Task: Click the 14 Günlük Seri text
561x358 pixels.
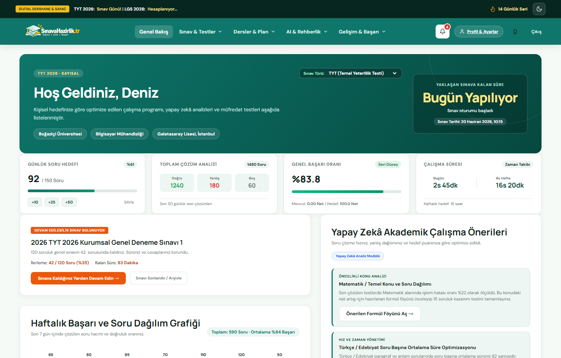Action: pyautogui.click(x=513, y=9)
